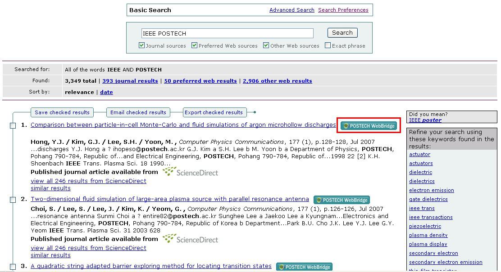Image resolution: width=501 pixels, height=272 pixels.
Task: Click the POSTECH WebBridge button for result 3
Action: pyautogui.click(x=304, y=267)
